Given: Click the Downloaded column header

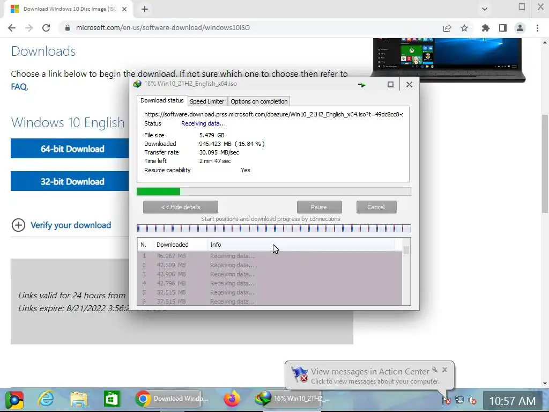Looking at the screenshot, I should pyautogui.click(x=180, y=245).
